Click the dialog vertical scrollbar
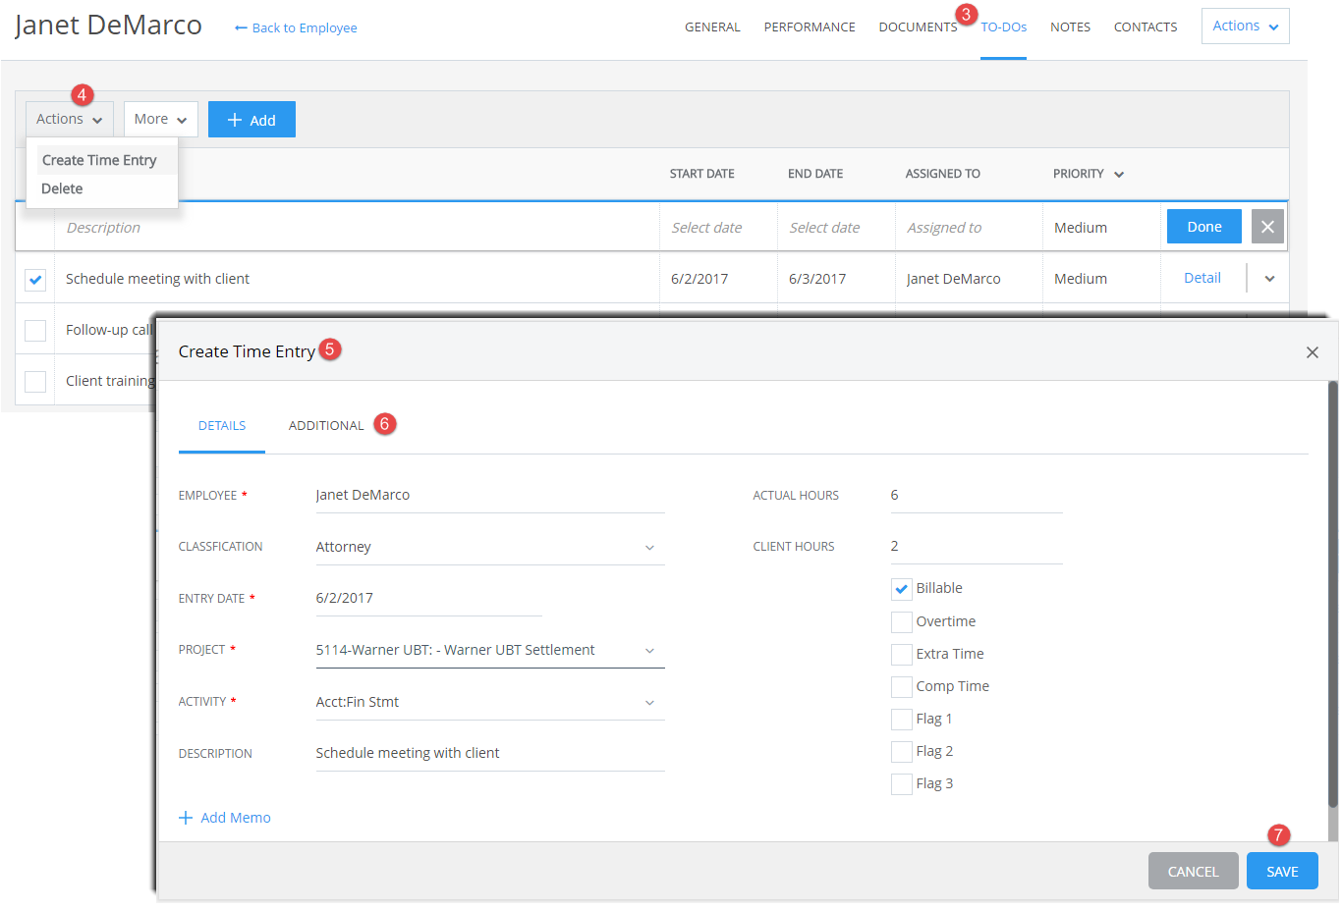 point(1333,594)
